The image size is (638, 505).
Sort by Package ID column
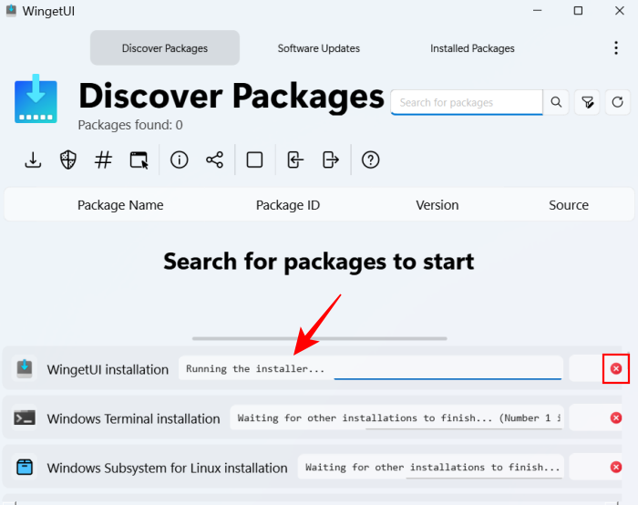[288, 205]
